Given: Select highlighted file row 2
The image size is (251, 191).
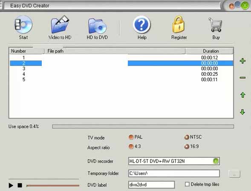Looking at the screenshot, I should (x=121, y=63).
